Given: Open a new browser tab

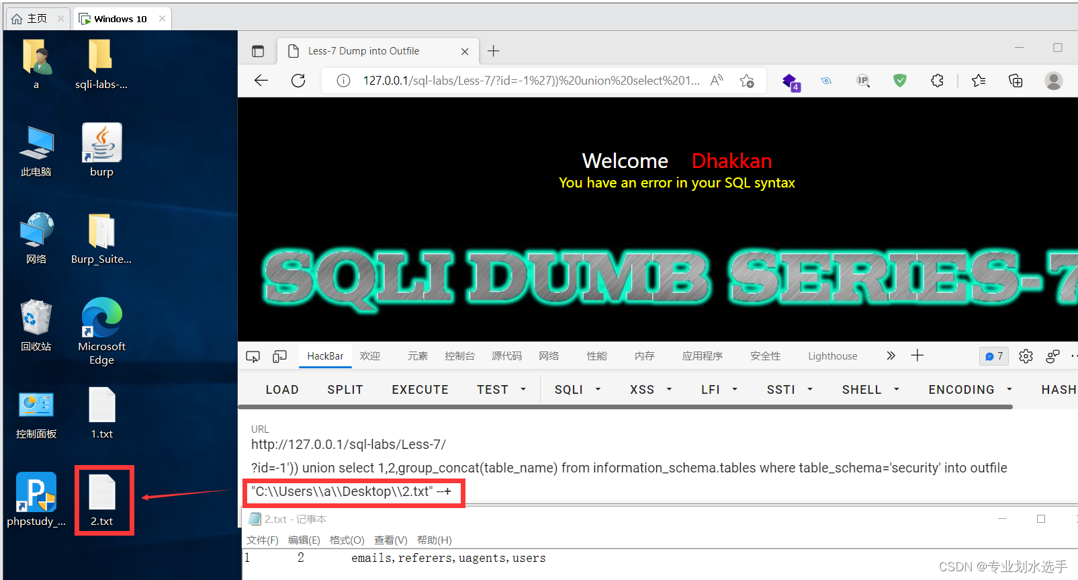Looking at the screenshot, I should click(x=494, y=51).
